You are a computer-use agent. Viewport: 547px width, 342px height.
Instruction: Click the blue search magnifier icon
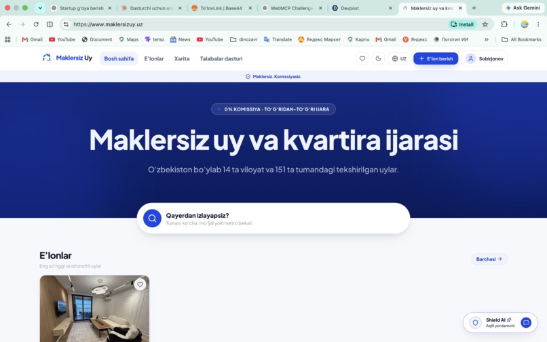[152, 218]
